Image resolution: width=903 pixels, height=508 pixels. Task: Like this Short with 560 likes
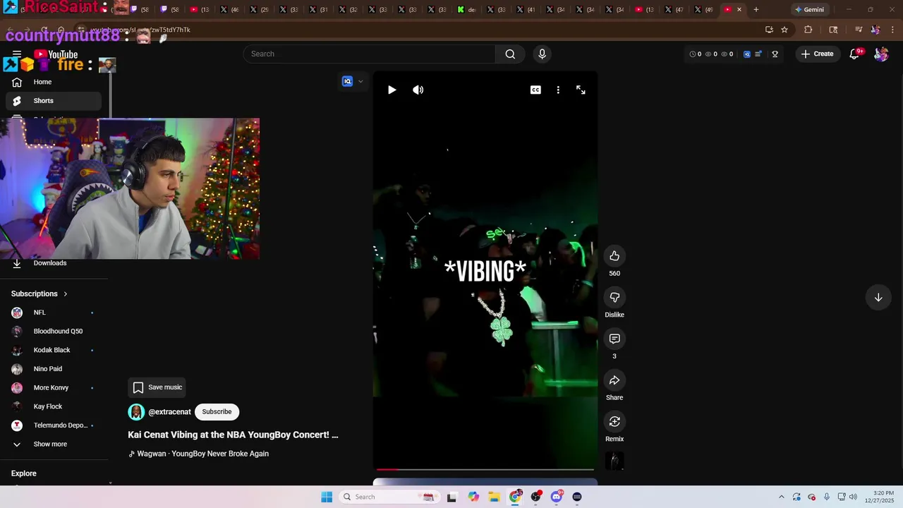[614, 256]
